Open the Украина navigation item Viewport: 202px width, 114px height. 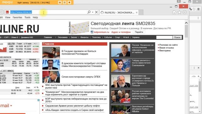coord(136,37)
